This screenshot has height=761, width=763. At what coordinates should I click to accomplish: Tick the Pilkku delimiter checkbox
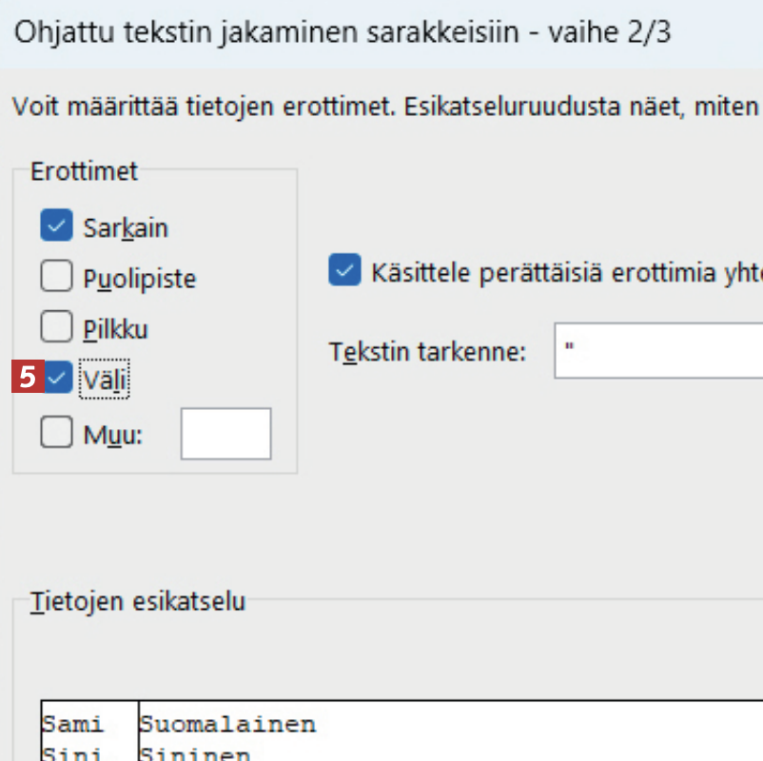[x=56, y=328]
